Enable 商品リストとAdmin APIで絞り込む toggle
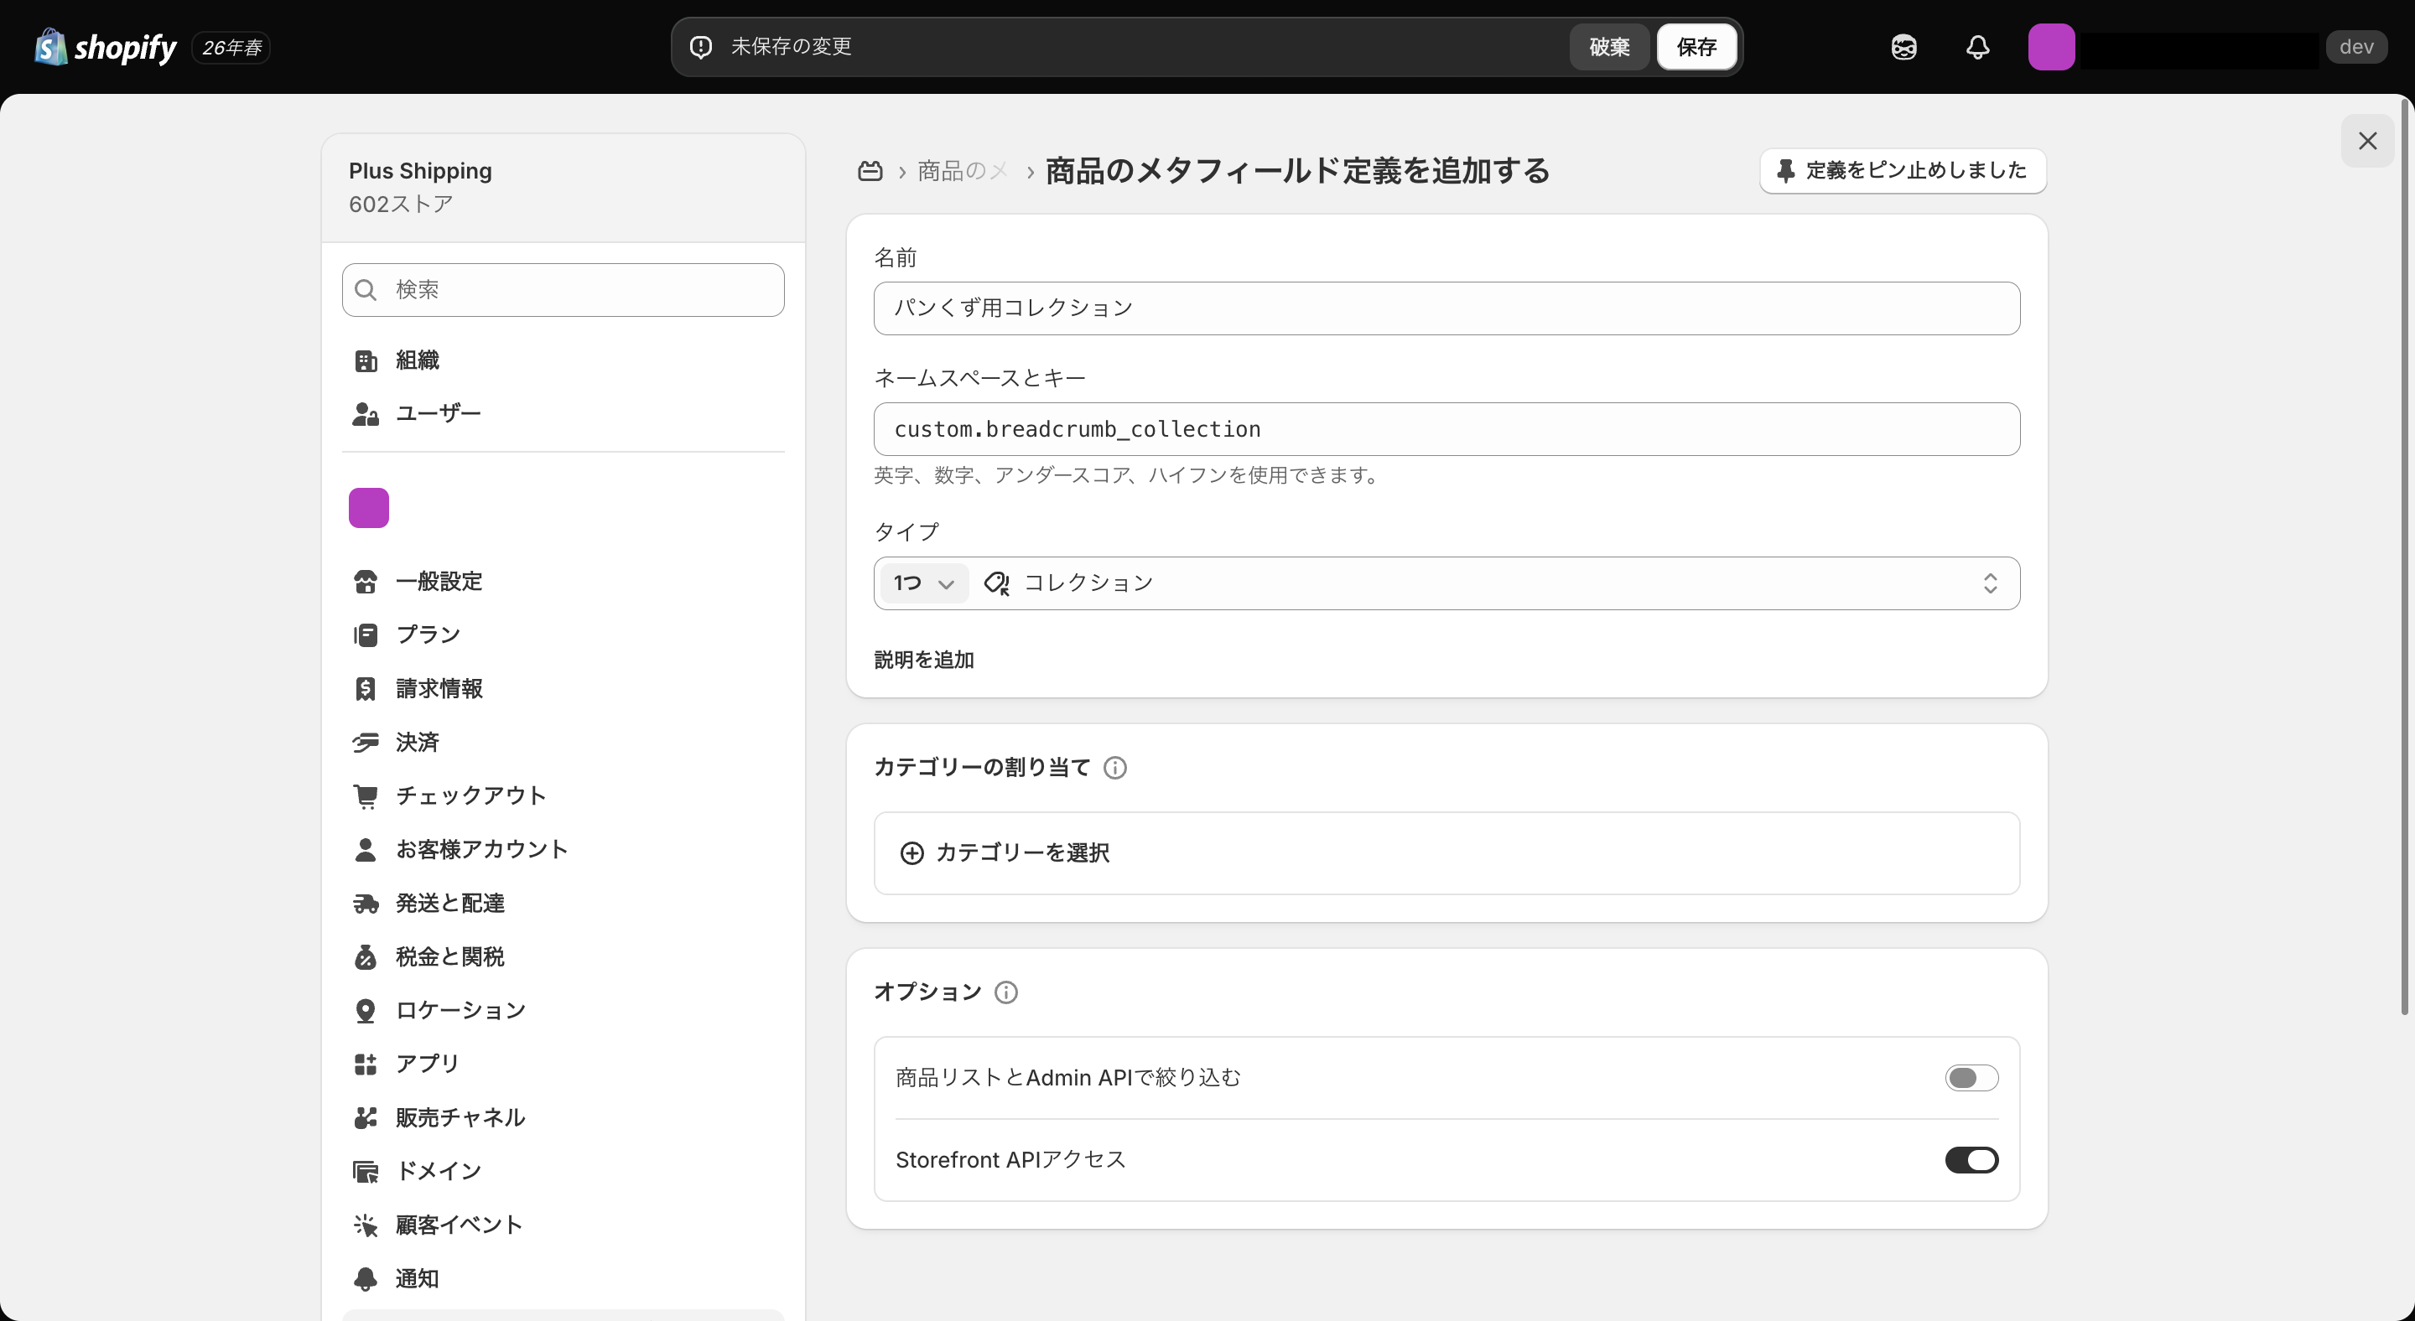Screen dimensions: 2415x1321 [x=1971, y=1079]
